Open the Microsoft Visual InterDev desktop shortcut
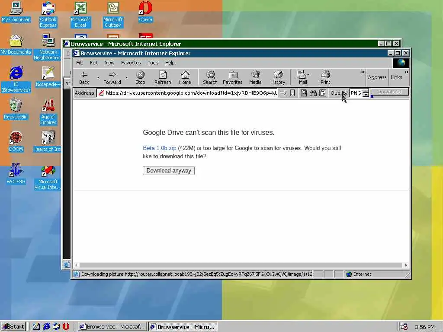 (48, 177)
